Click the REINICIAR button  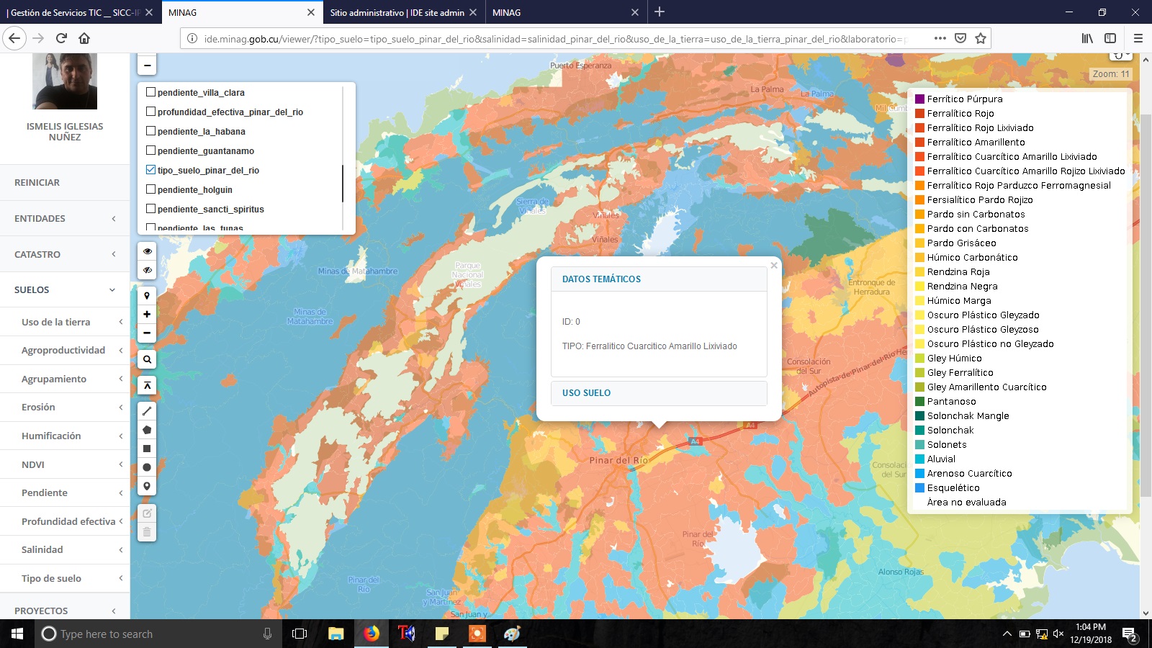tap(37, 182)
